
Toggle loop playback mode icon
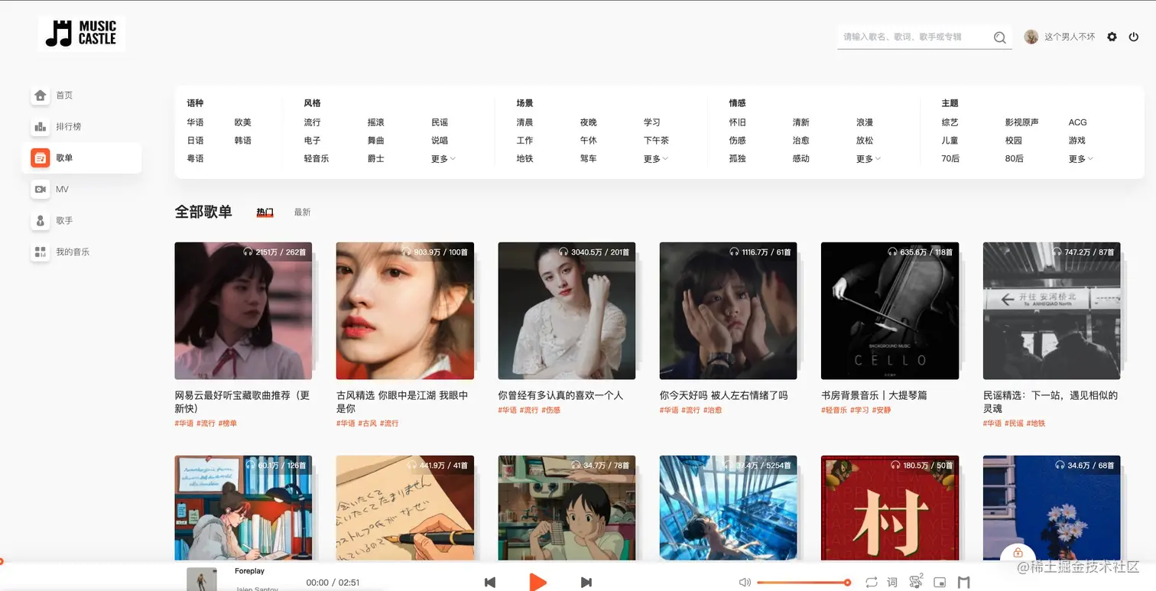tap(872, 583)
